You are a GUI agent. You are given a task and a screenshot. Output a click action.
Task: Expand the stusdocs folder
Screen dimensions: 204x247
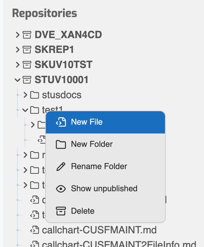click(x=25, y=95)
